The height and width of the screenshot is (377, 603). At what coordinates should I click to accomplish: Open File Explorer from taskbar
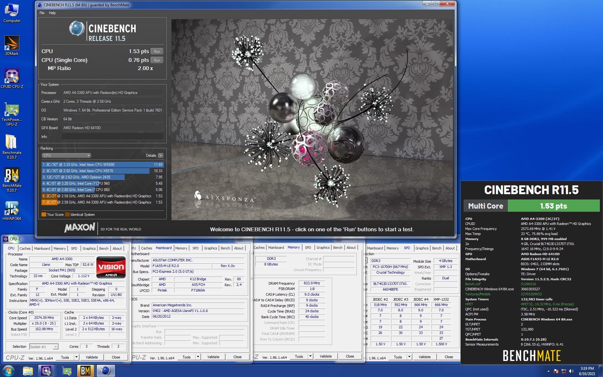[28, 371]
